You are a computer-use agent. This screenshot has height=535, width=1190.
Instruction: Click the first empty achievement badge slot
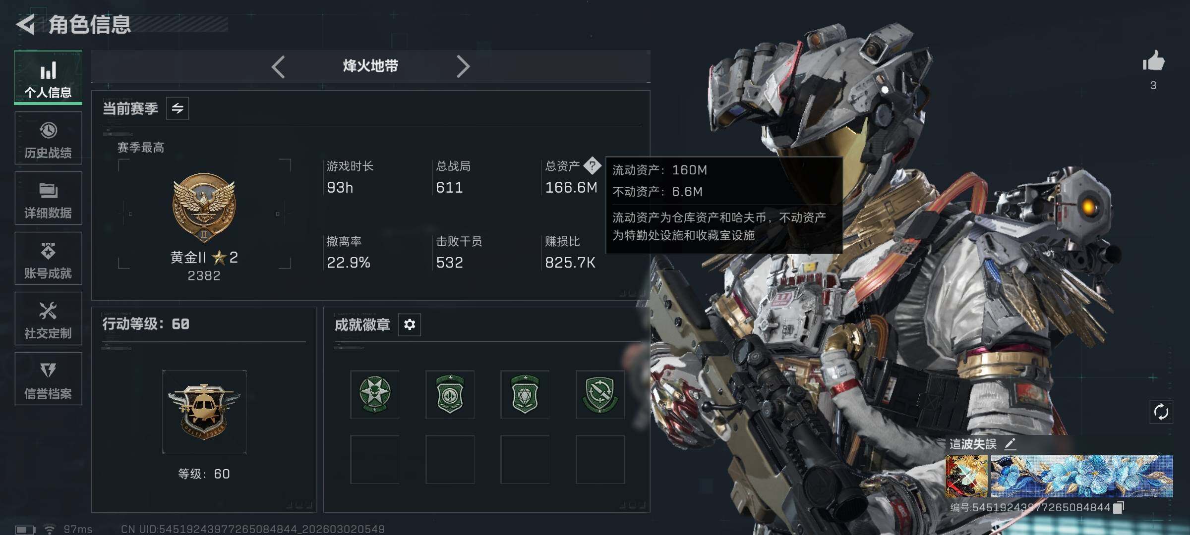coord(375,459)
